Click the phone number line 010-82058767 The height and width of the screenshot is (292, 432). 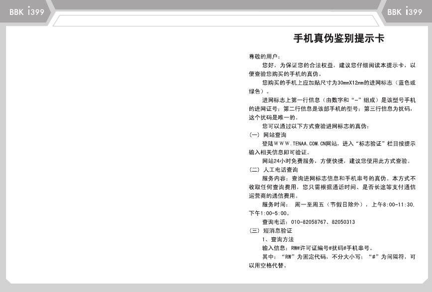click(309, 222)
